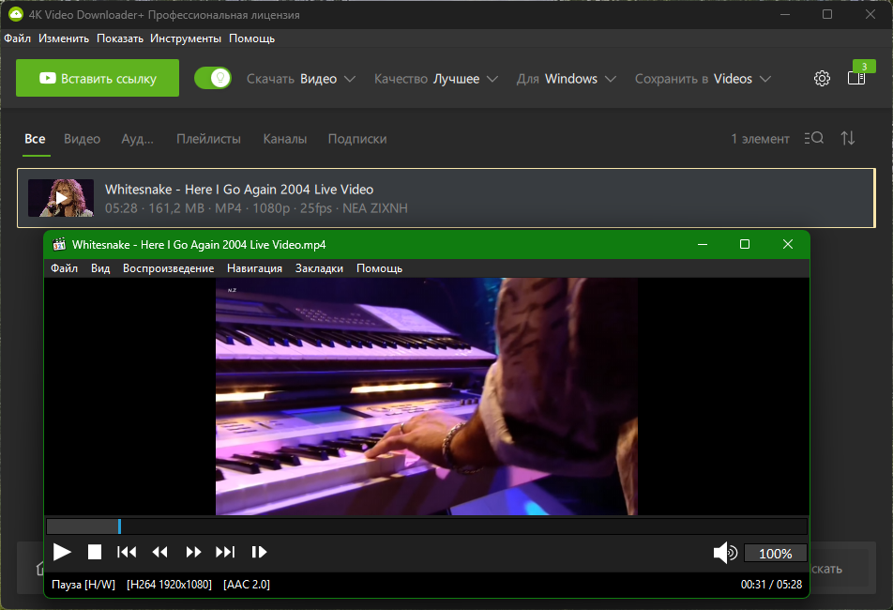Click the Whitesnake video thumbnail

click(x=61, y=198)
